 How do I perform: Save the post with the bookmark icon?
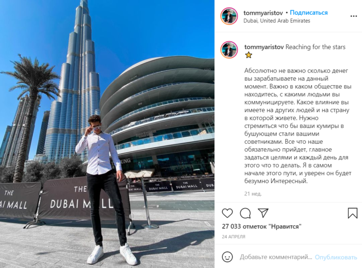[352, 213]
